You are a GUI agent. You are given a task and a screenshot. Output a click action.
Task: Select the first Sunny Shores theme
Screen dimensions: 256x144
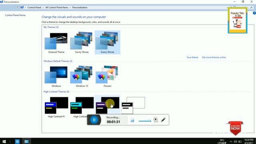82,43
